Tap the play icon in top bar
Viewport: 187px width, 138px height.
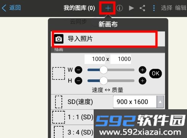point(131,8)
